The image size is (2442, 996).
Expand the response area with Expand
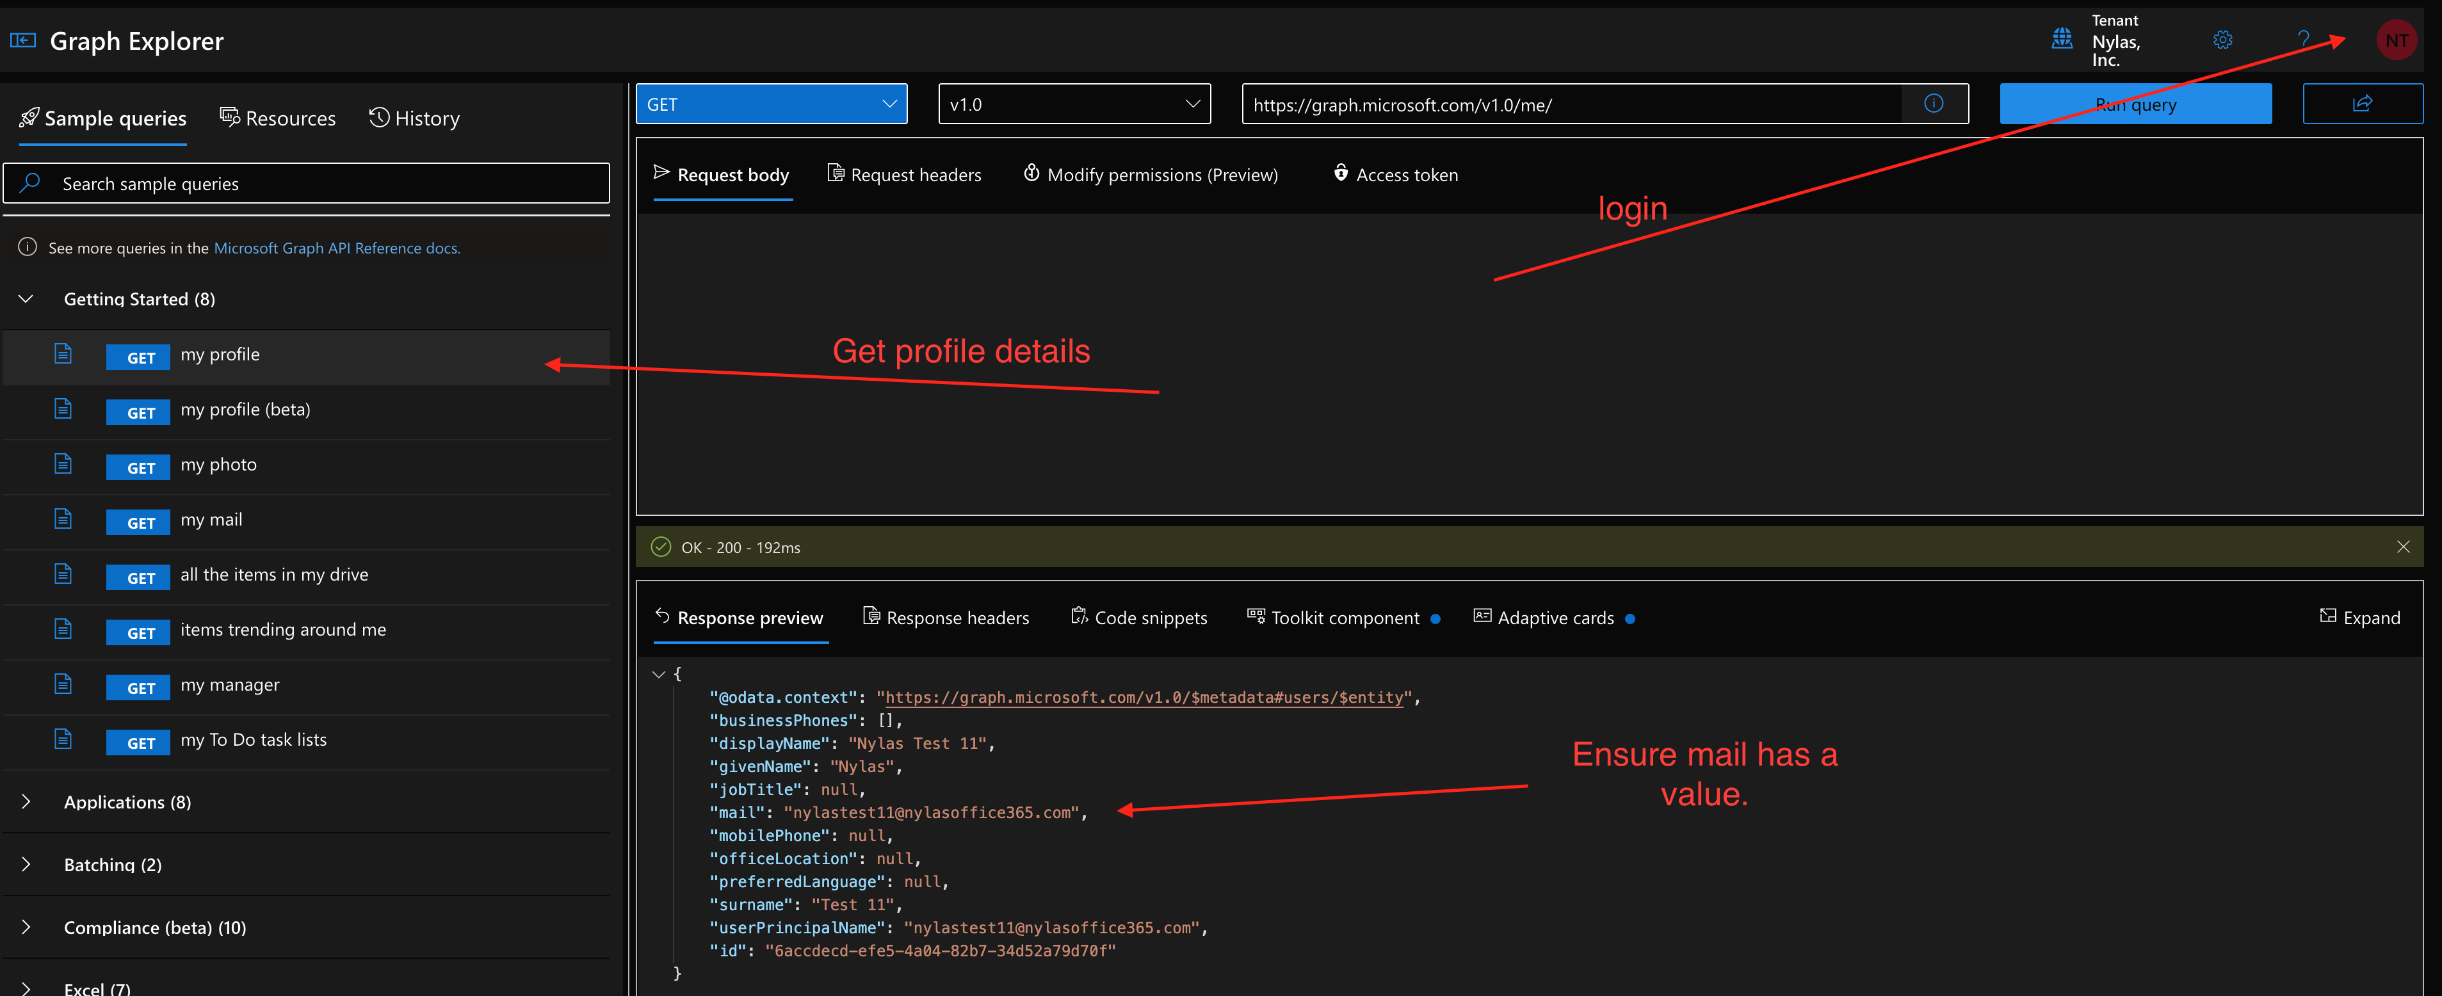[x=2359, y=618]
